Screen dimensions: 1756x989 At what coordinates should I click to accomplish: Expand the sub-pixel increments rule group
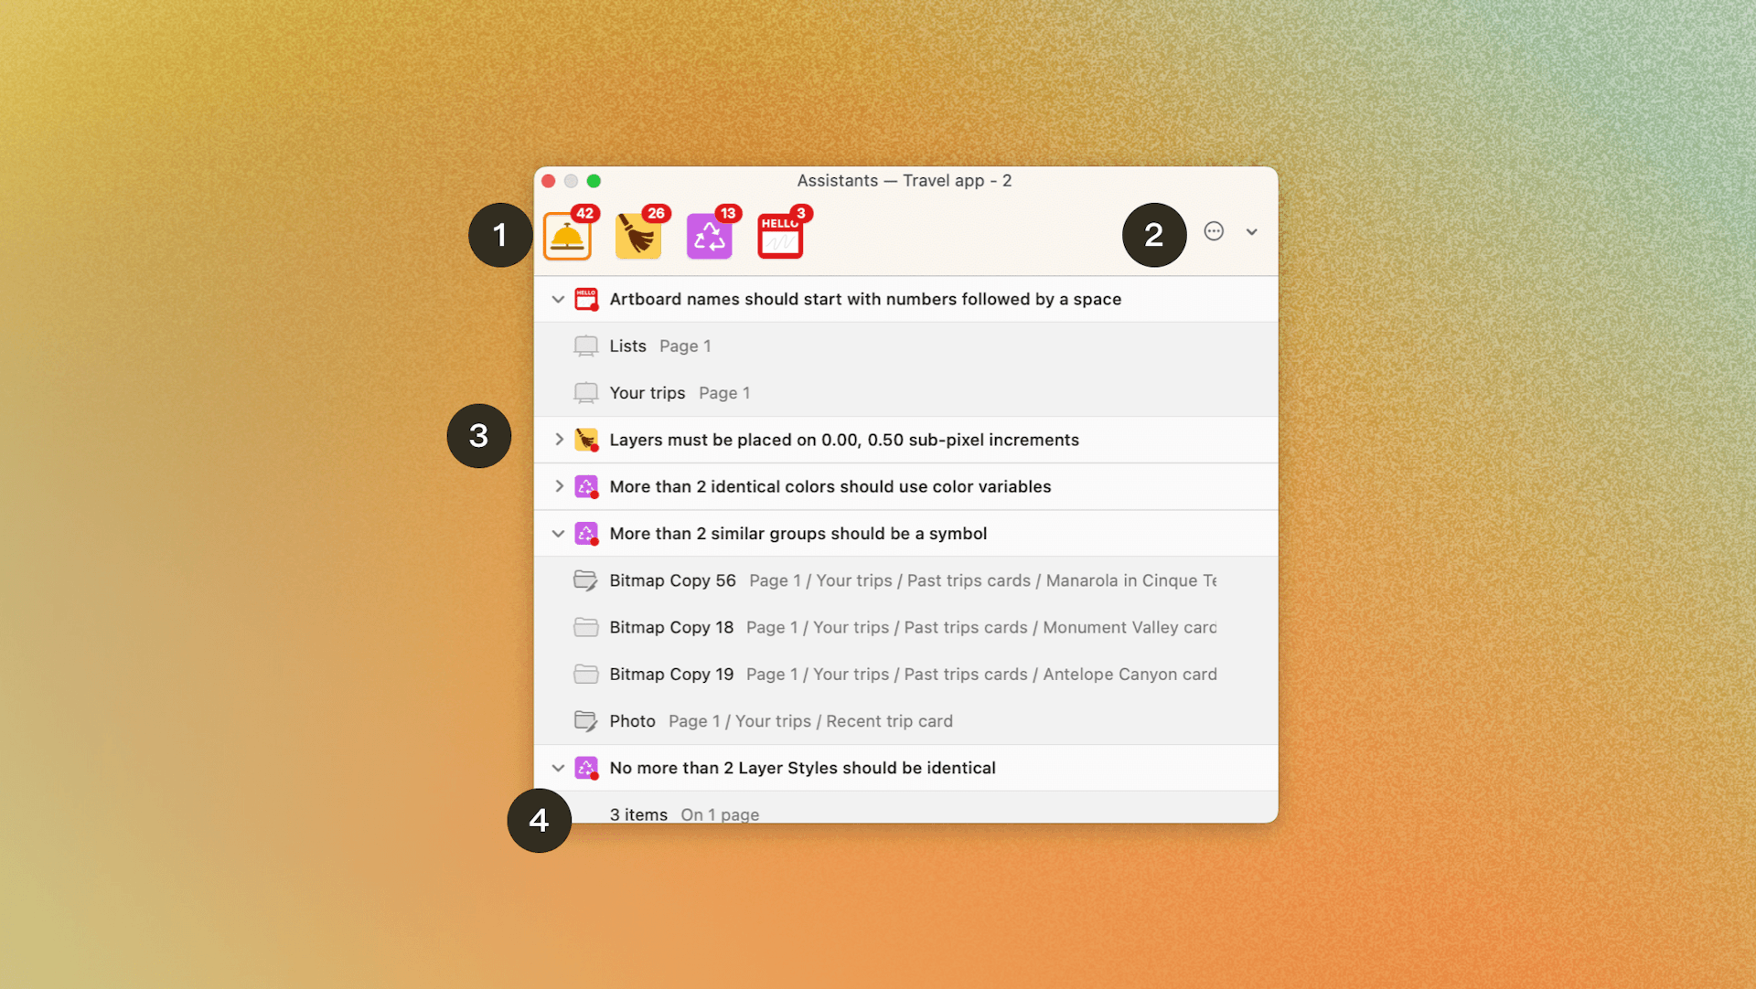click(x=558, y=440)
